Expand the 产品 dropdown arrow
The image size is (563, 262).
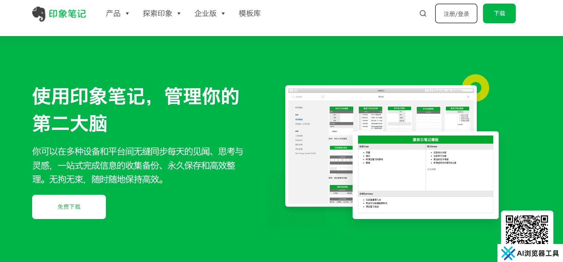click(x=127, y=14)
